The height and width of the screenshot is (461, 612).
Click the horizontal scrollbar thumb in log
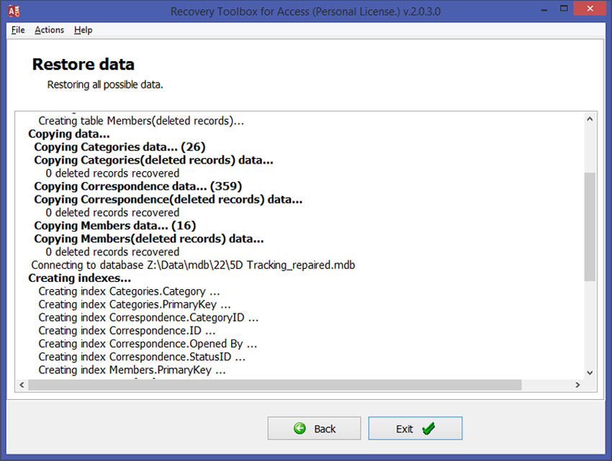(x=275, y=385)
